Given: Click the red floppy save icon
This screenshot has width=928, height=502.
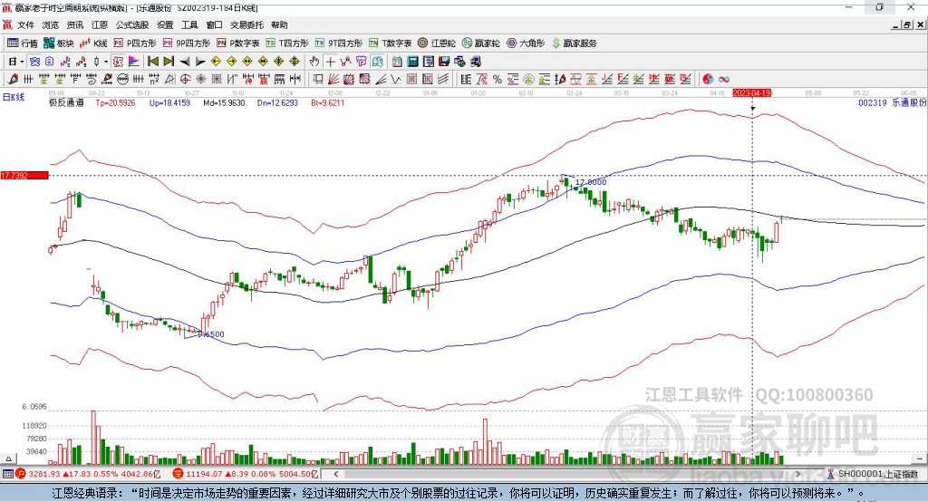Looking at the screenshot, I should [444, 62].
